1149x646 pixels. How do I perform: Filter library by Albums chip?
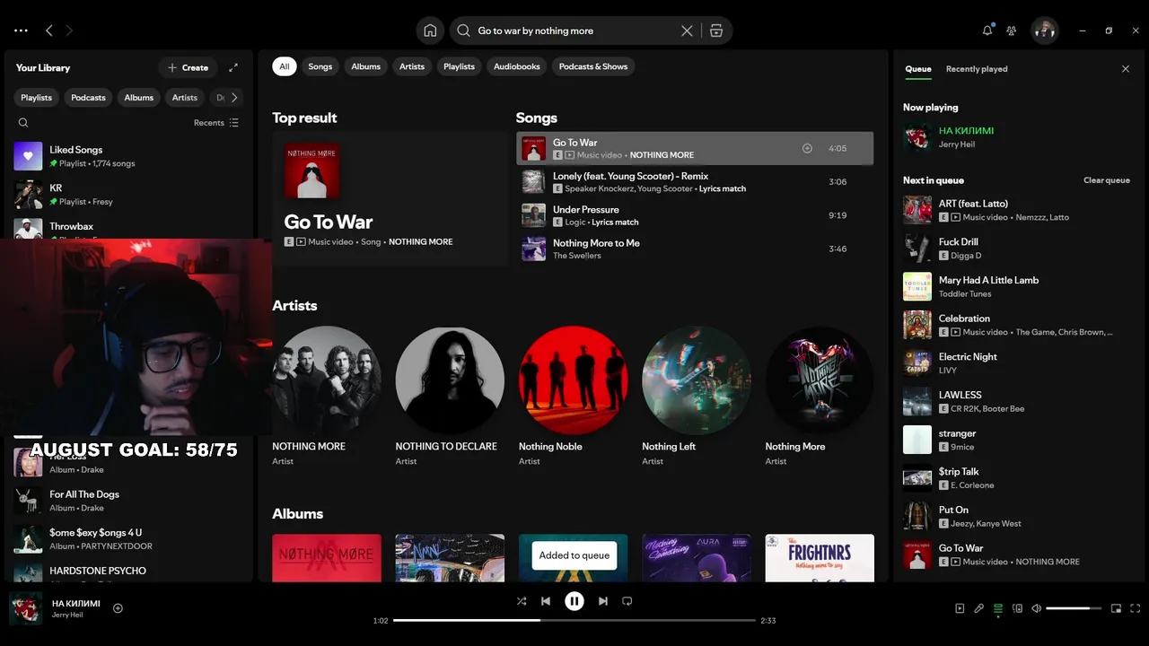tap(139, 98)
